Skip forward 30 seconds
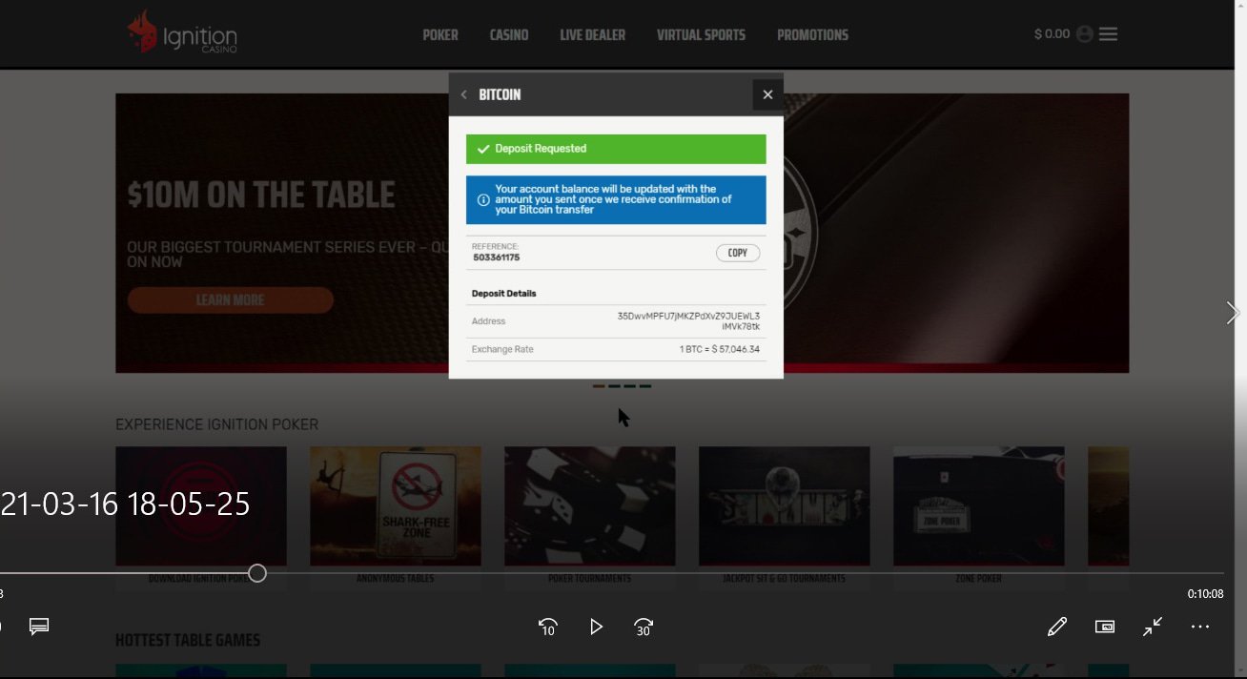The image size is (1247, 679). (x=644, y=627)
